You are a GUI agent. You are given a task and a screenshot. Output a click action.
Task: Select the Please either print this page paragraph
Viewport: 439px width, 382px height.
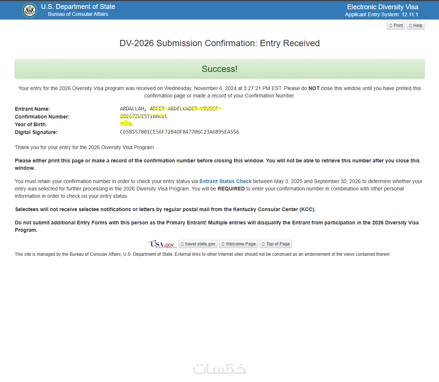(x=217, y=164)
